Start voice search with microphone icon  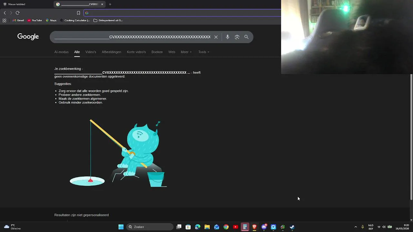(227, 37)
